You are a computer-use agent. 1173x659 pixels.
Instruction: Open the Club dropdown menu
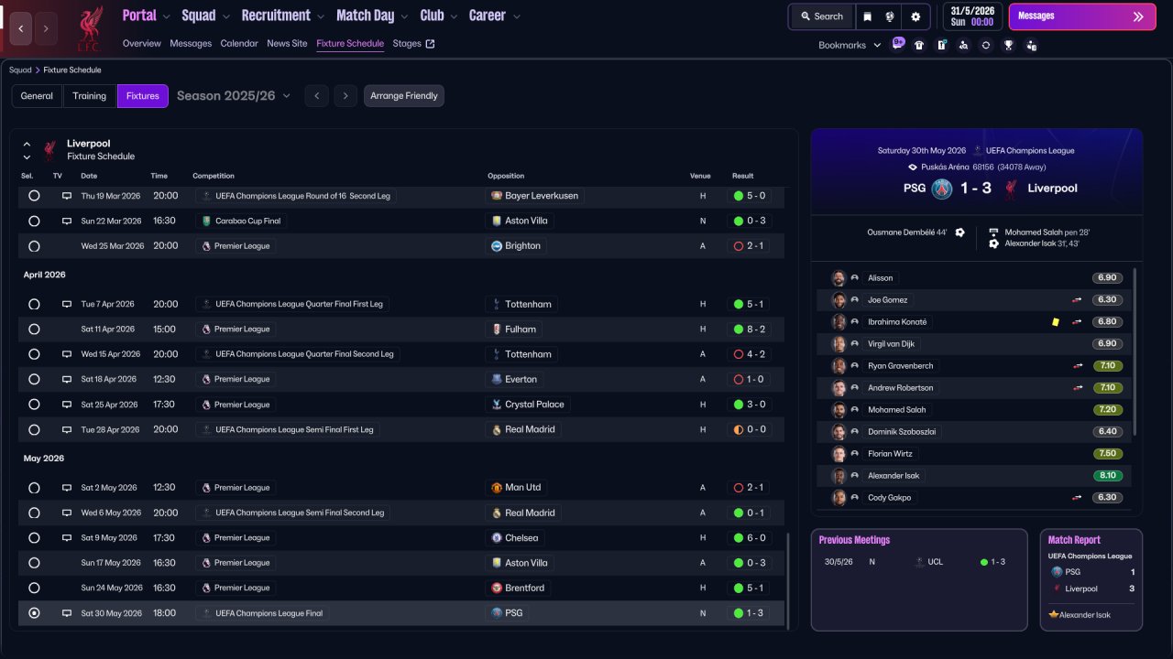pyautogui.click(x=439, y=16)
